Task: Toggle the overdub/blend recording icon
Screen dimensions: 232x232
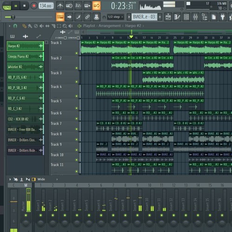Action: pos(87,6)
